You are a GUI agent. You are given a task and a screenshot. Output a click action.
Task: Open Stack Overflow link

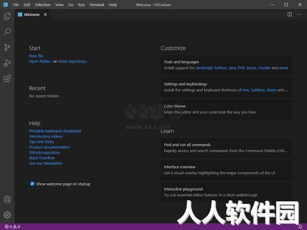42,158
